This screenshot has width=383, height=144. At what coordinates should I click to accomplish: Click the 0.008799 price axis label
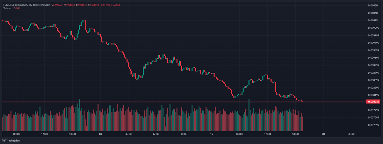[373, 73]
